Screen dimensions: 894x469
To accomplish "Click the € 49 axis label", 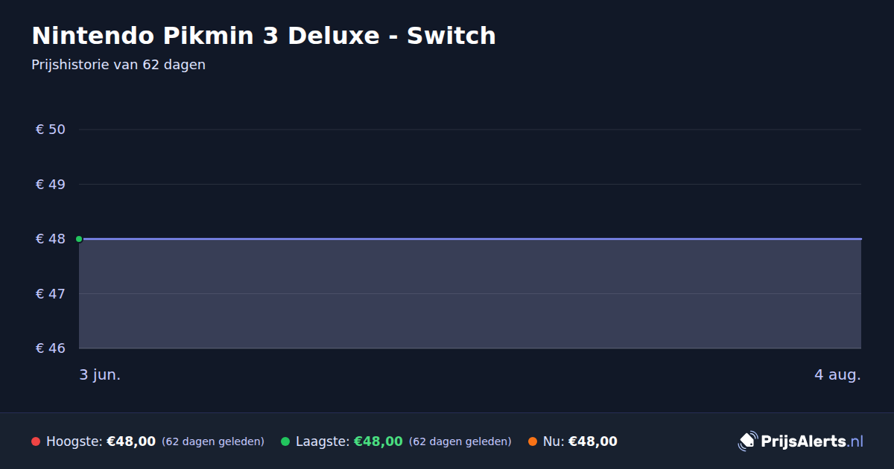I will pyautogui.click(x=51, y=184).
